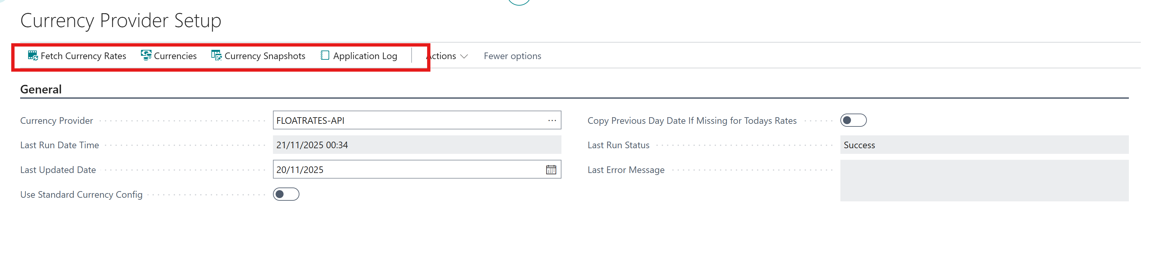This screenshot has width=1158, height=274.
Task: Click the Application Log icon
Action: click(324, 55)
